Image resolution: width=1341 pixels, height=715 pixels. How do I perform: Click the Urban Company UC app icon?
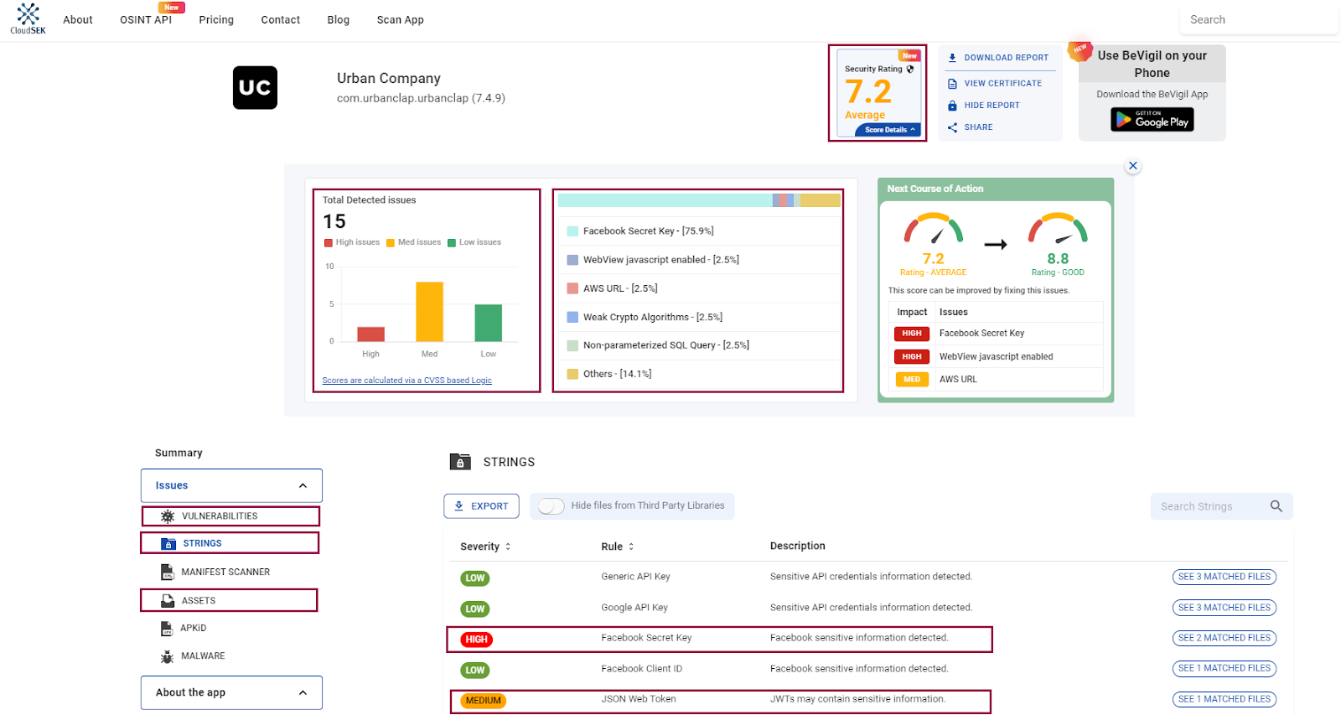pos(255,88)
